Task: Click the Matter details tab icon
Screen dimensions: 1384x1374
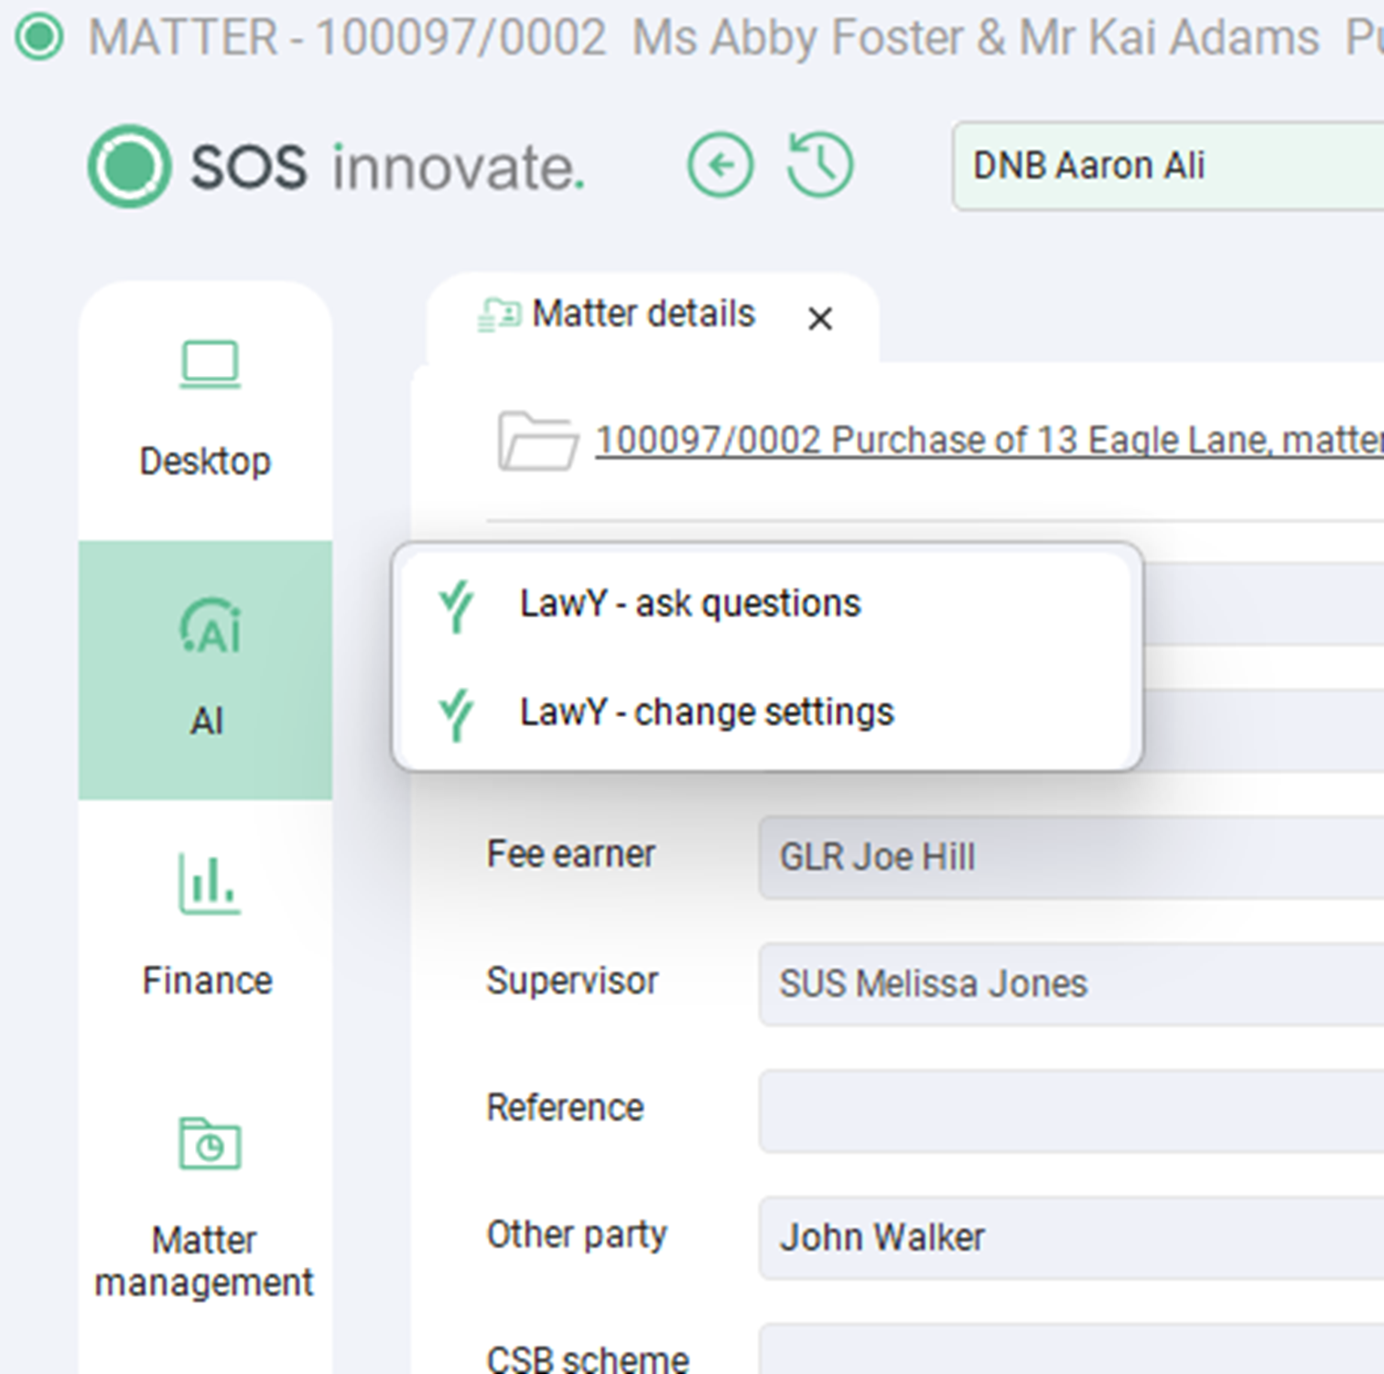Action: [500, 316]
